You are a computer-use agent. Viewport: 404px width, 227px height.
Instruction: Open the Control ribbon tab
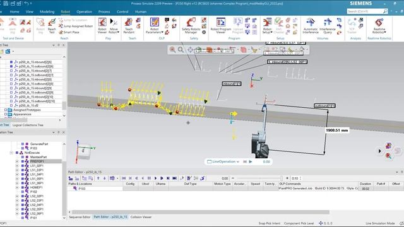[122, 11]
